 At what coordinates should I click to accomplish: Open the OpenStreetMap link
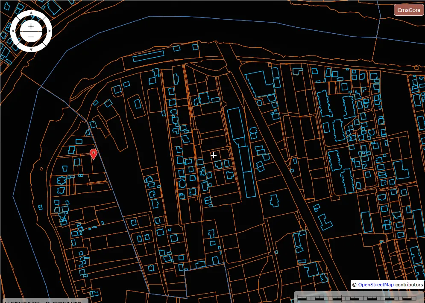[x=376, y=285]
